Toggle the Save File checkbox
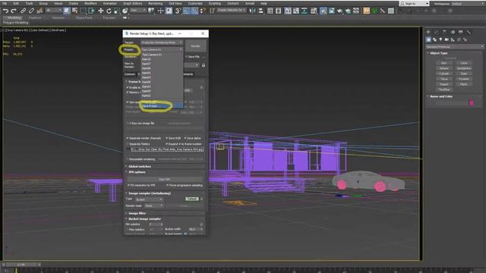This screenshot has width=486, height=273. click(186, 57)
